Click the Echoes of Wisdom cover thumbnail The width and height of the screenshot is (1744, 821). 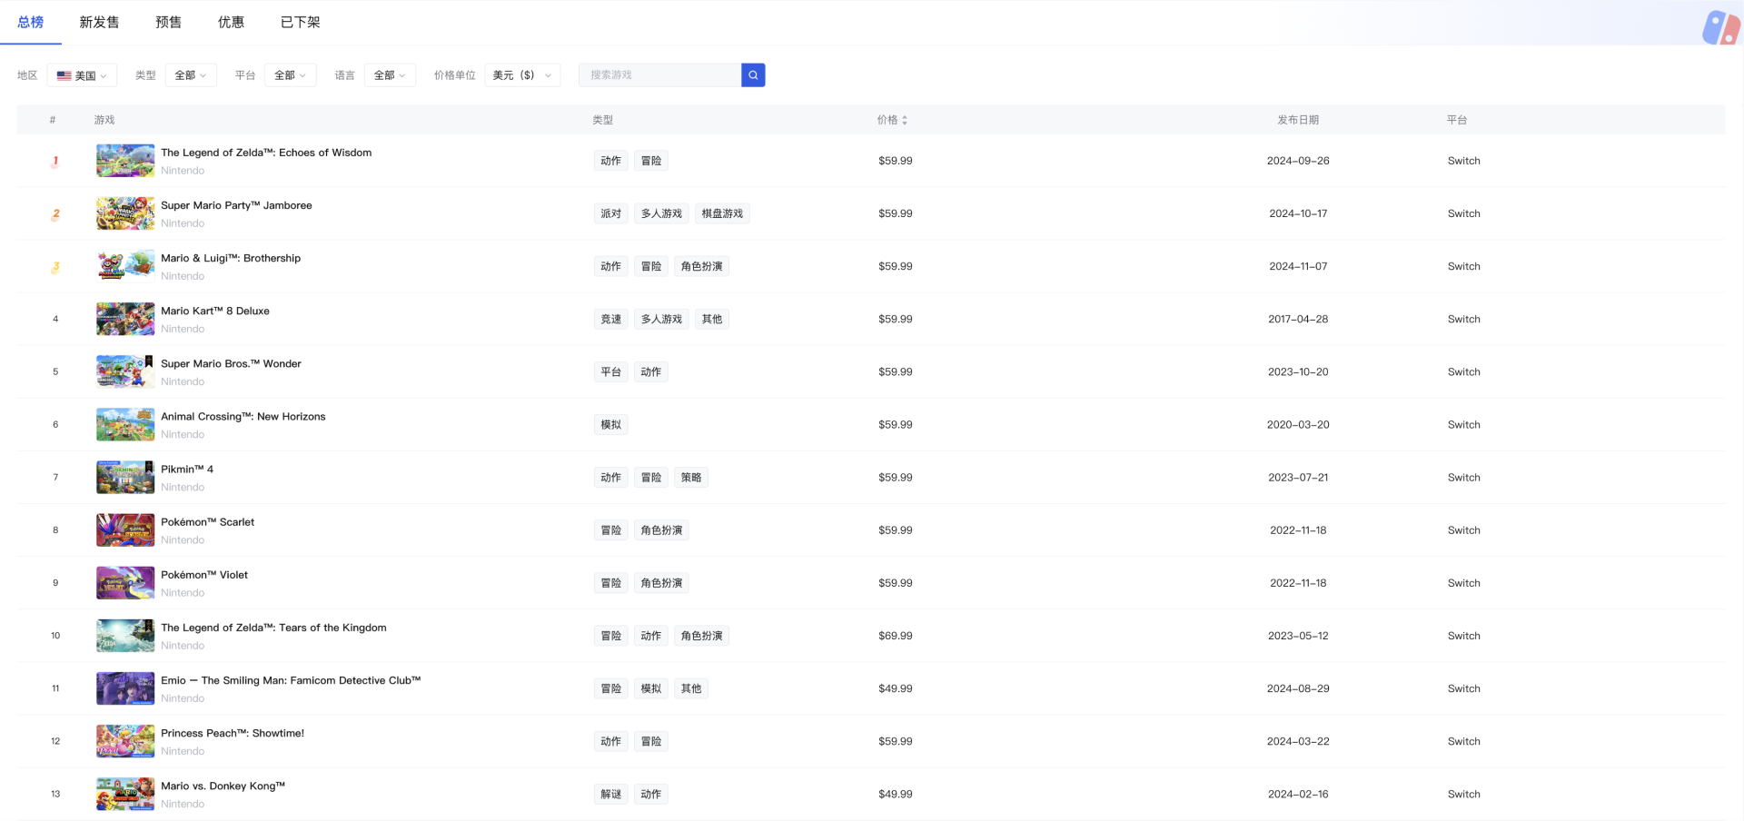click(x=125, y=161)
